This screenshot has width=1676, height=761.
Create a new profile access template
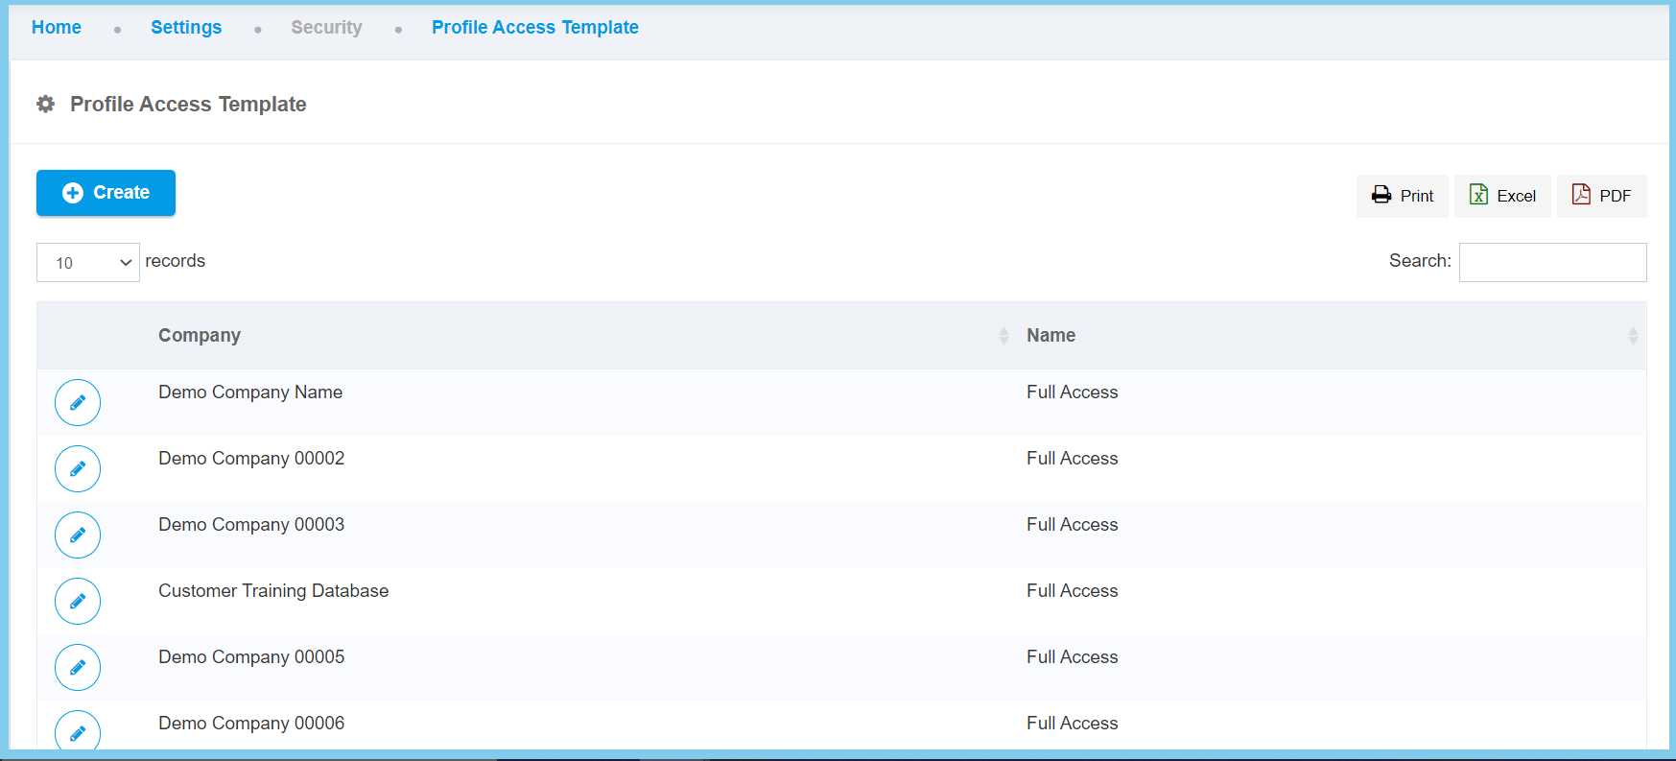pyautogui.click(x=106, y=193)
